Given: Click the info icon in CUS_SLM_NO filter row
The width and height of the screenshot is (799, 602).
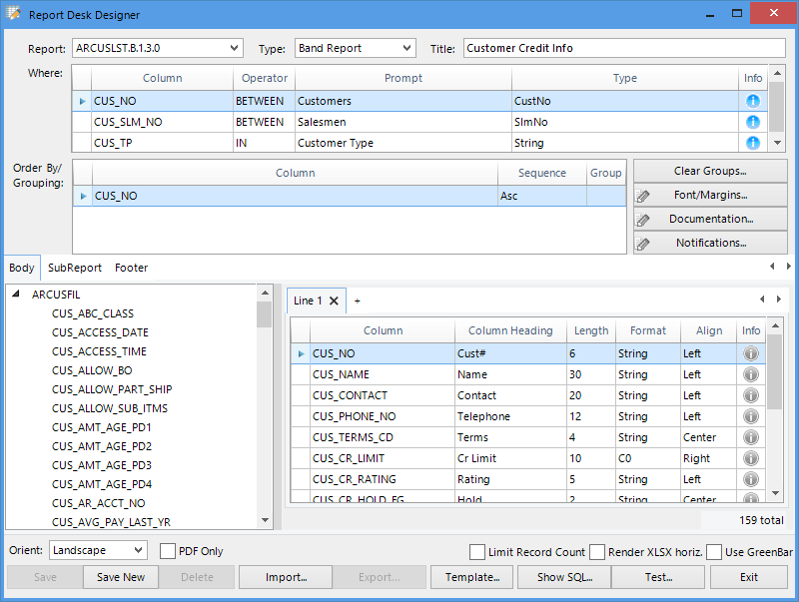Looking at the screenshot, I should point(752,122).
